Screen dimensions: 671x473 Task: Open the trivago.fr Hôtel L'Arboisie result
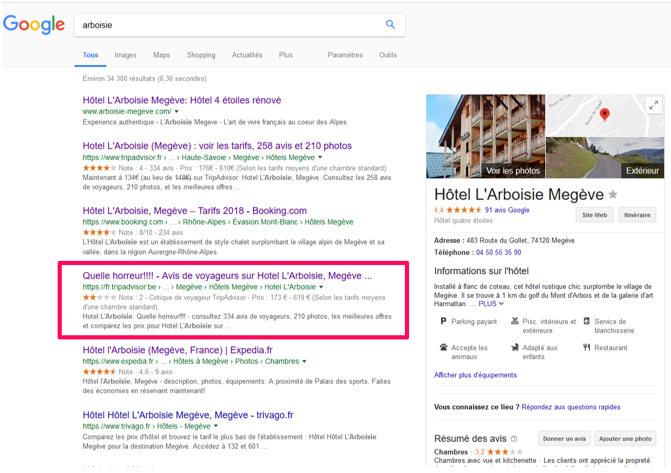tap(188, 415)
